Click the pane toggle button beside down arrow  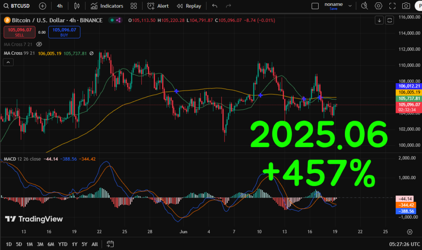389,20
